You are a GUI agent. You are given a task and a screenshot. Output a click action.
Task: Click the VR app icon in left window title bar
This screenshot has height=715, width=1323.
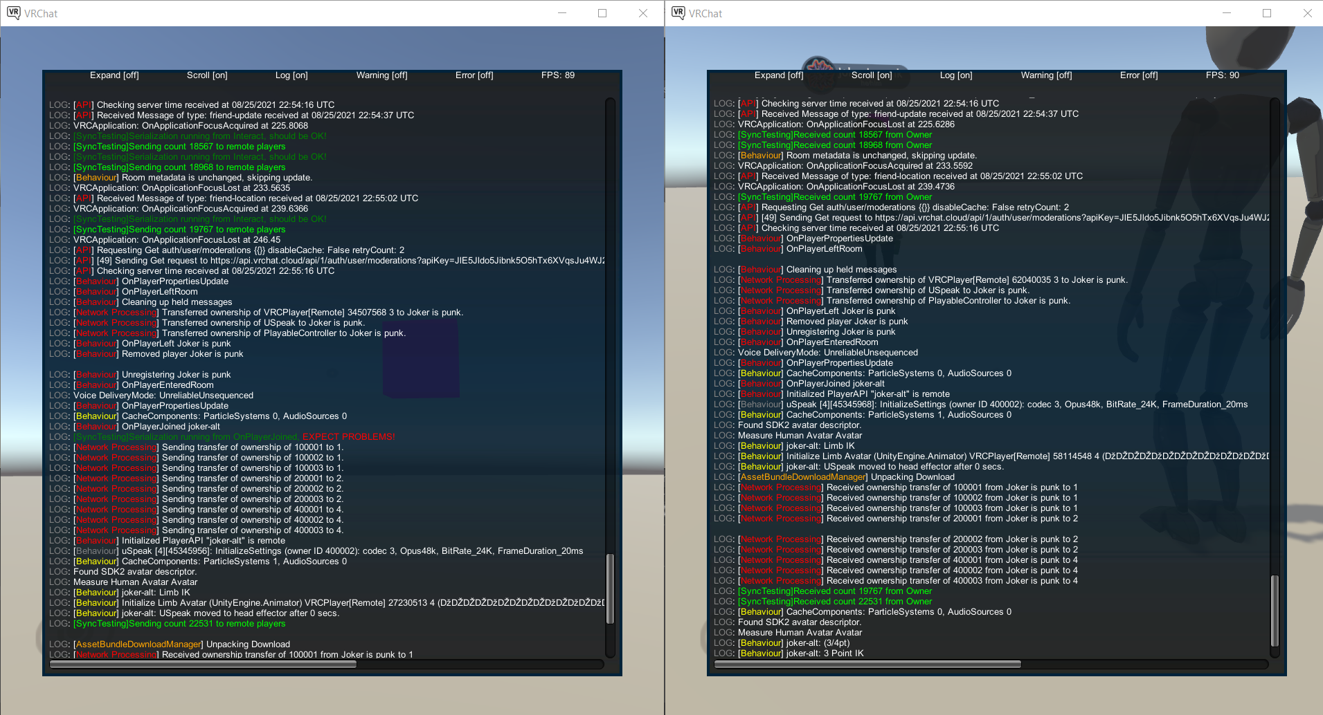point(13,13)
